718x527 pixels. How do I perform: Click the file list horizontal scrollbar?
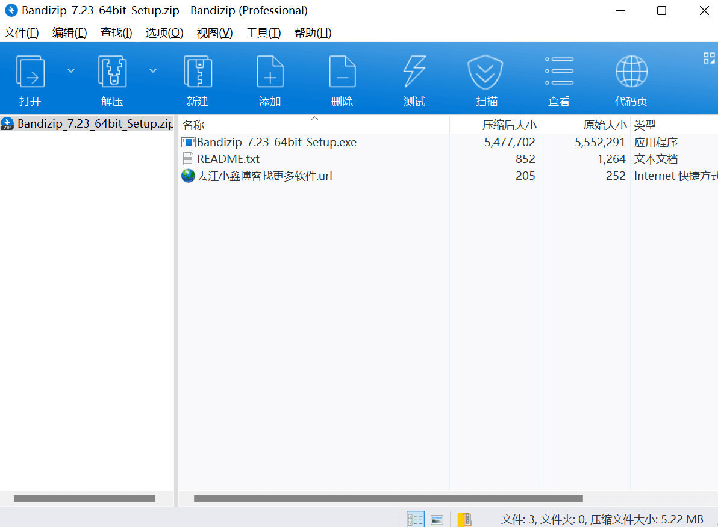(x=389, y=498)
